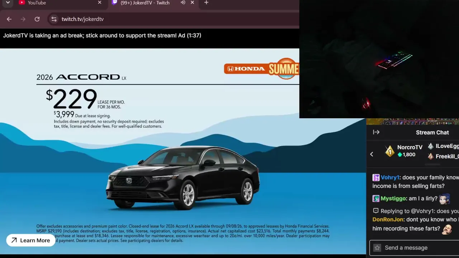Open Vohry1's chat user card
The height and width of the screenshot is (258, 459).
coord(390,177)
